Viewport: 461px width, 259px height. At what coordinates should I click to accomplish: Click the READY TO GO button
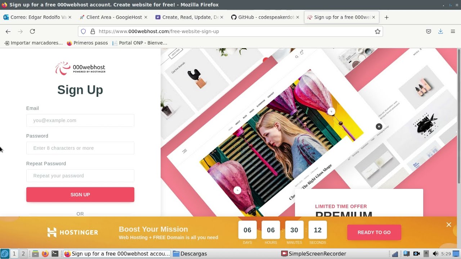coord(374,232)
